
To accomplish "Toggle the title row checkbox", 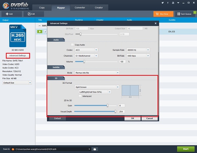I will click(45, 32).
